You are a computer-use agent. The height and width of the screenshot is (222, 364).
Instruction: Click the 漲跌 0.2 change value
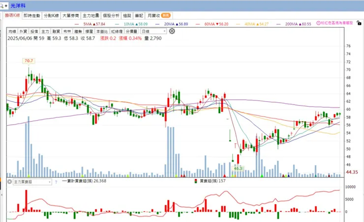coord(108,38)
